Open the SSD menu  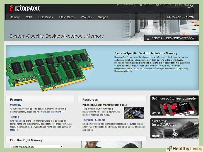click(29, 17)
